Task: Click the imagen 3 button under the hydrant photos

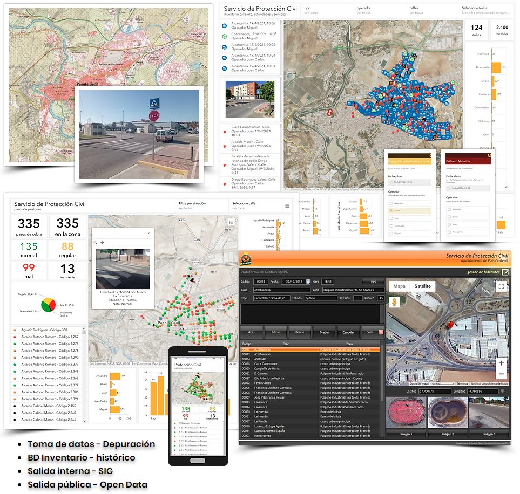Action: (x=489, y=434)
